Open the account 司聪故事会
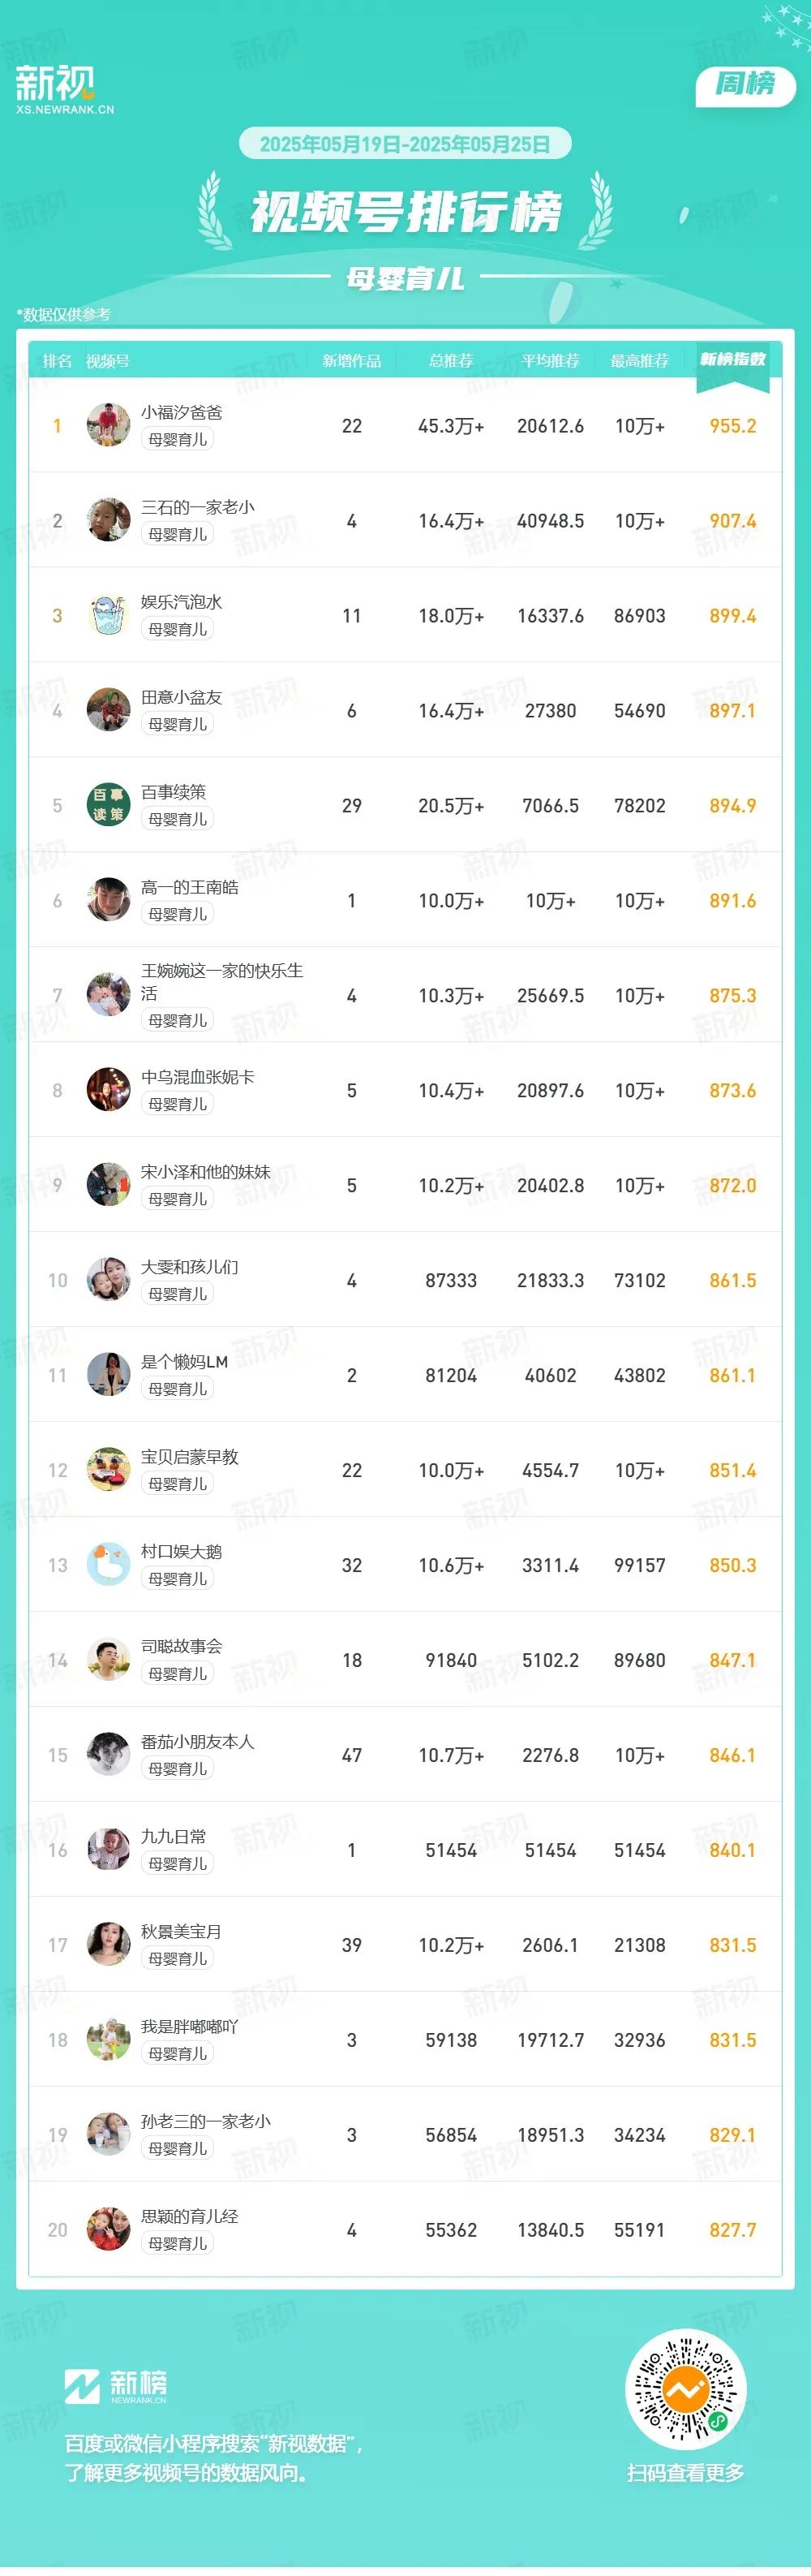811x2576 pixels. click(182, 1647)
